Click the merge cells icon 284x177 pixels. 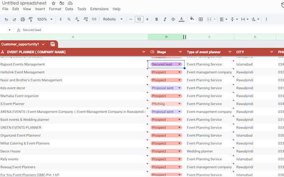pos(209,19)
